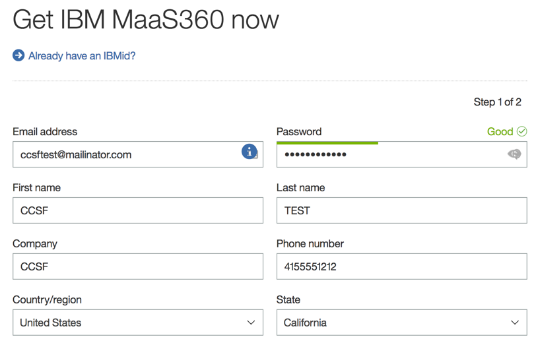Open the Already have an IBMid? link
Screen dimensions: 536x341
point(82,56)
